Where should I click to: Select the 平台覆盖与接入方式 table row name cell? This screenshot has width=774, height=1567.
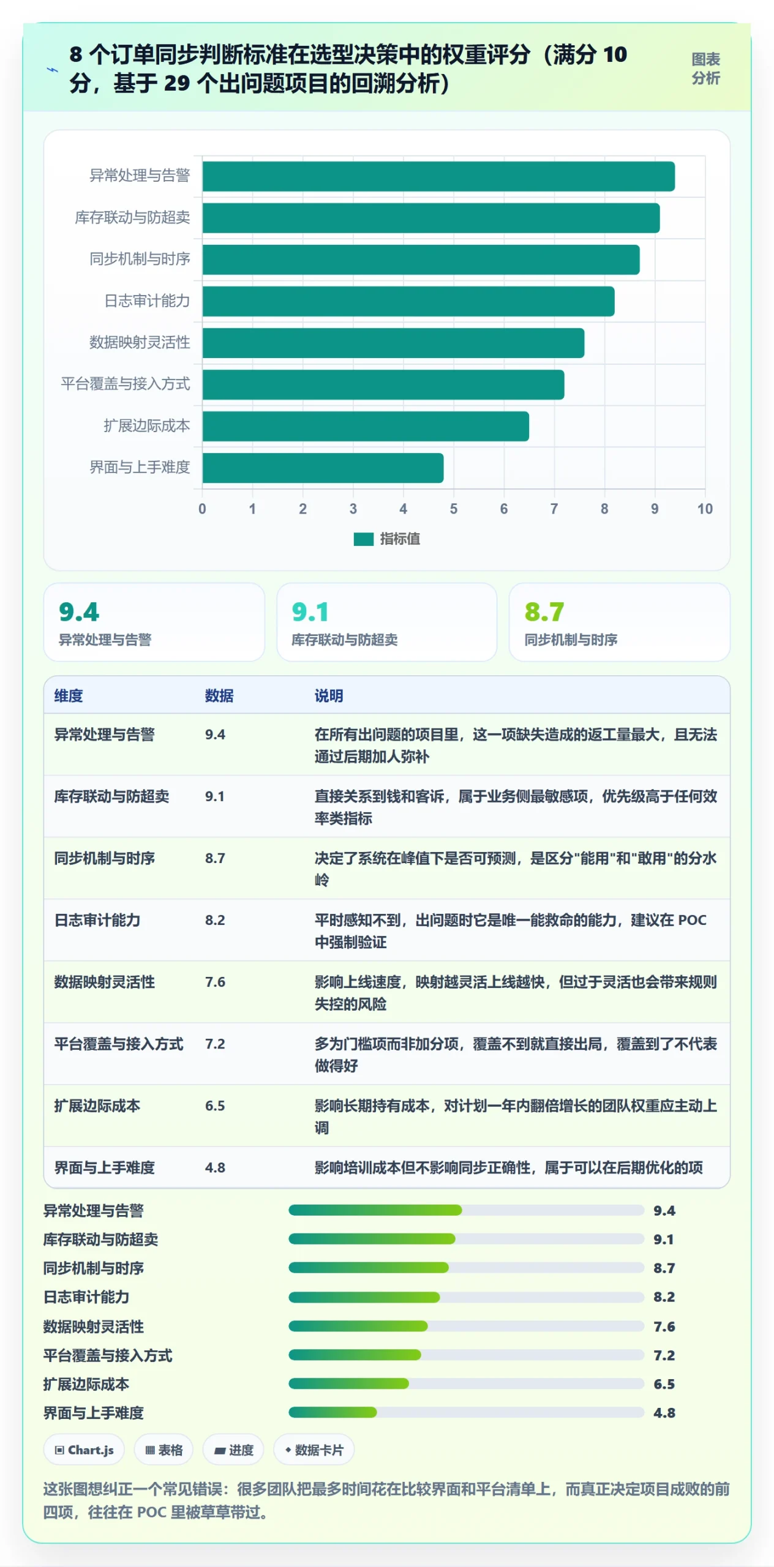pos(119,1043)
